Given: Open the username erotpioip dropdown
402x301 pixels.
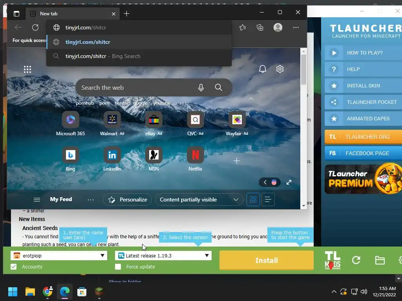Looking at the screenshot, I should pyautogui.click(x=59, y=256).
